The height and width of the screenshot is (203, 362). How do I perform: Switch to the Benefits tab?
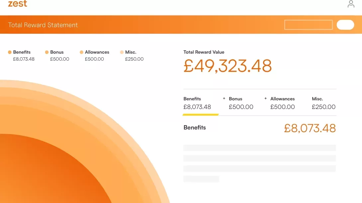[x=197, y=103]
